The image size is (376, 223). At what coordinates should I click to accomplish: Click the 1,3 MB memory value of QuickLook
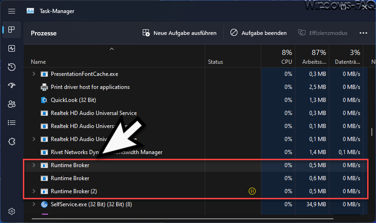coord(318,100)
